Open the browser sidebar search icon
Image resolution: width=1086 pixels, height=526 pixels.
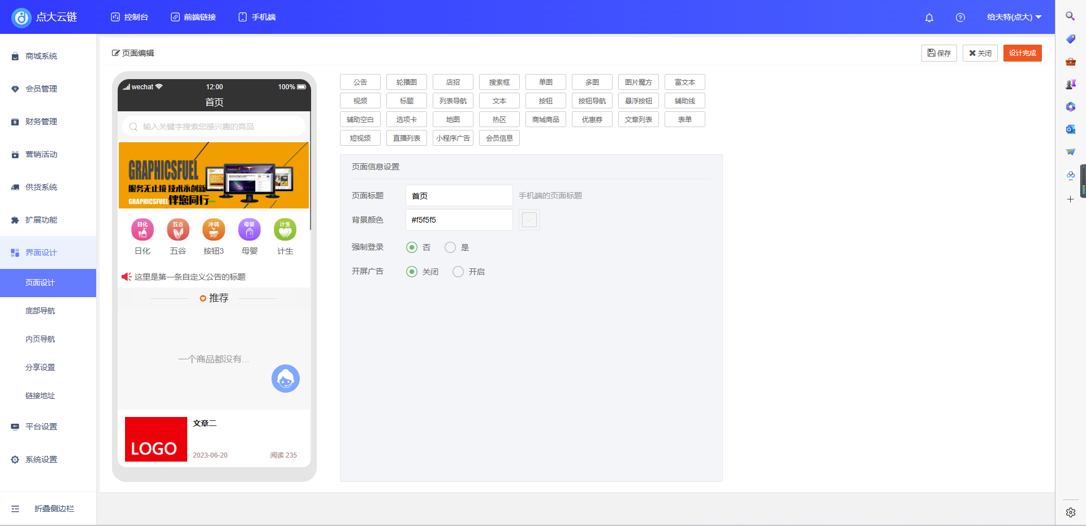(1070, 16)
